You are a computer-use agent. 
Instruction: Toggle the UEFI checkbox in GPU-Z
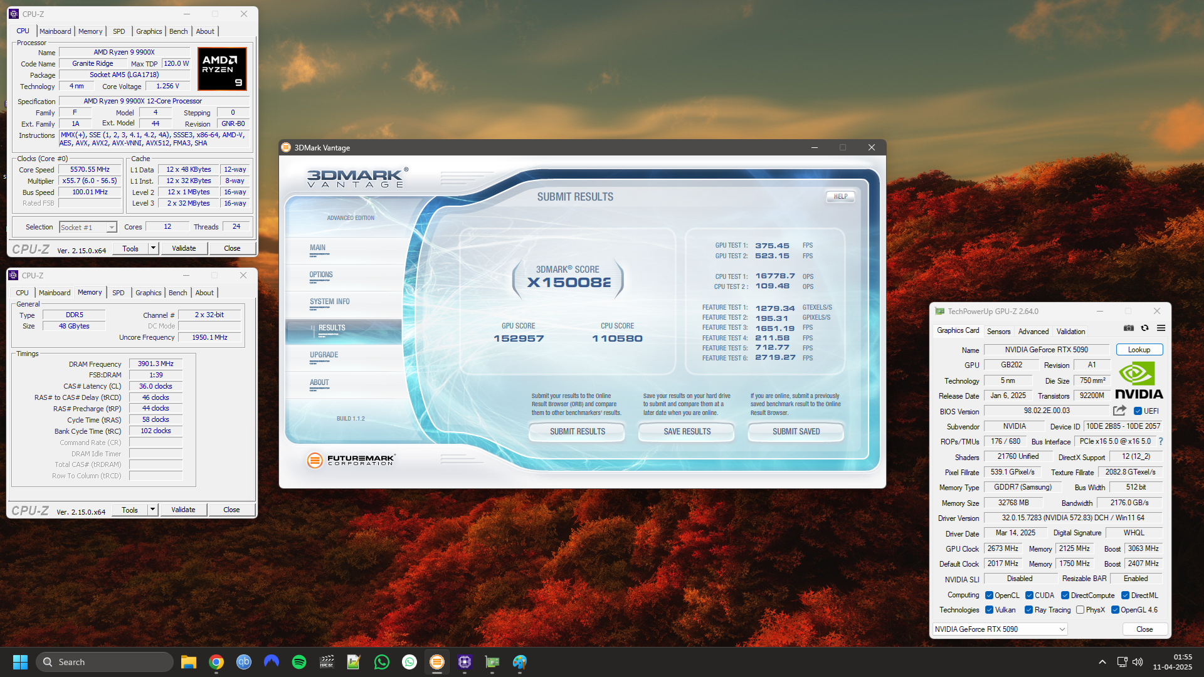tap(1138, 411)
